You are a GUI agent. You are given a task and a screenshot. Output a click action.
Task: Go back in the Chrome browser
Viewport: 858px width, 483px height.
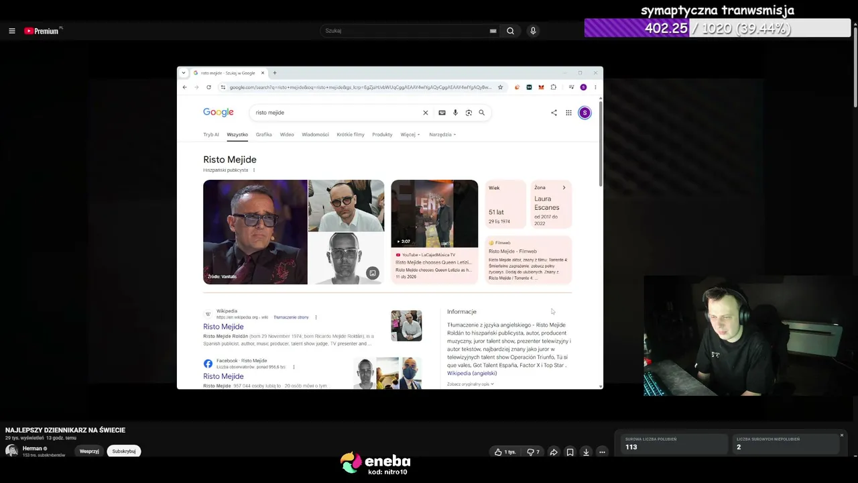[184, 87]
